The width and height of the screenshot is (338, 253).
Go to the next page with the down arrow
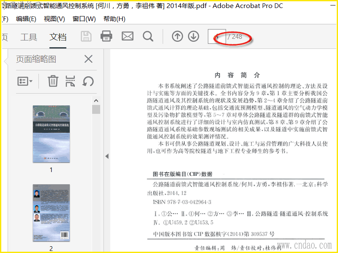point(194,36)
